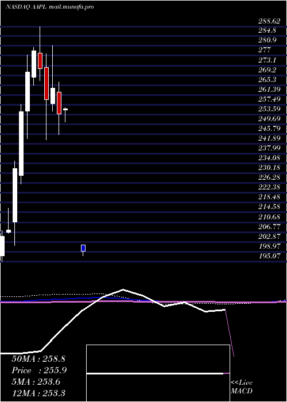Image resolution: width=287 pixels, height=402 pixels.
Task: Click the 253.59 price axis label
Action: point(269,109)
